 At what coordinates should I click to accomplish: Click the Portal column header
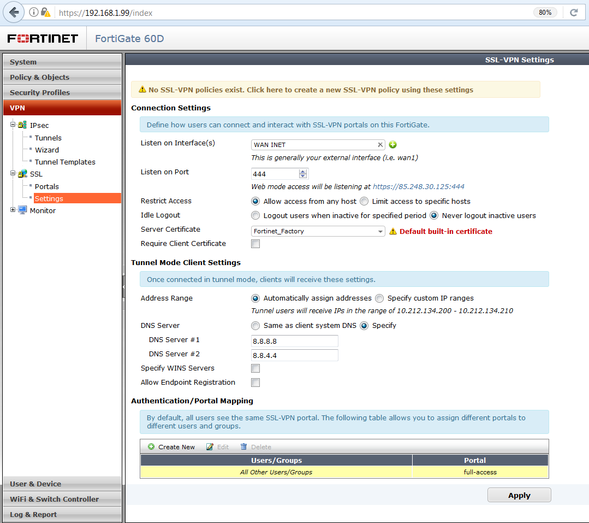click(480, 460)
